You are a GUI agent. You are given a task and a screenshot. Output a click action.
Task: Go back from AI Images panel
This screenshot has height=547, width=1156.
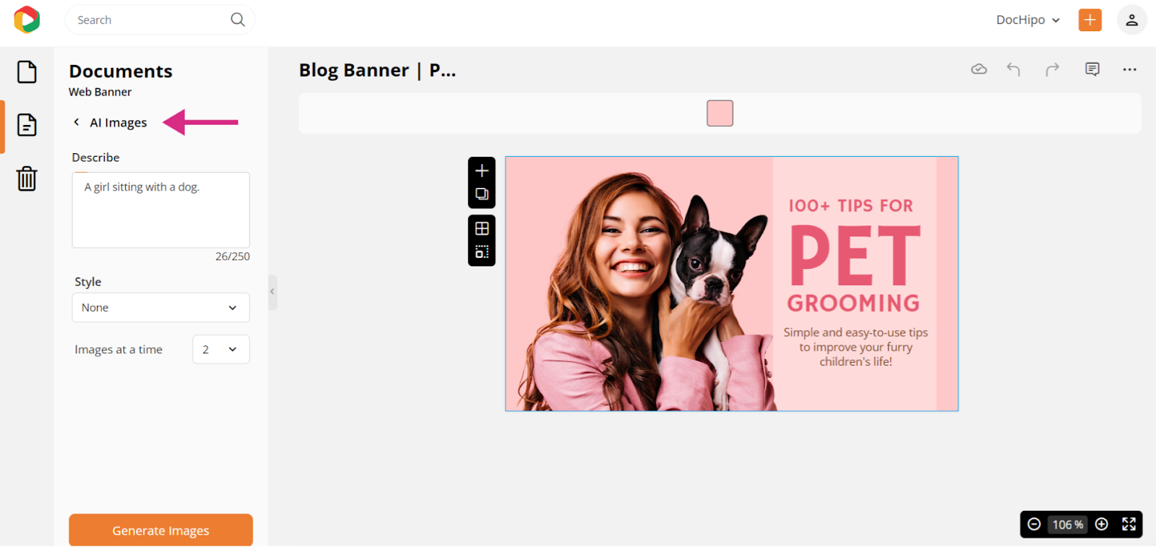[77, 122]
